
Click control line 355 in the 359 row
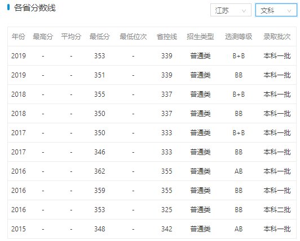tap(167, 190)
